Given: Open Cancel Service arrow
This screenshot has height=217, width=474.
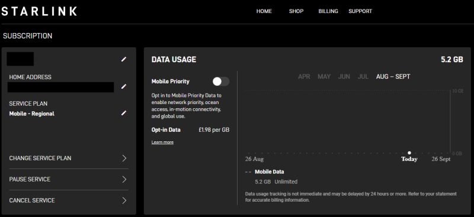Looking at the screenshot, I should pyautogui.click(x=124, y=200).
